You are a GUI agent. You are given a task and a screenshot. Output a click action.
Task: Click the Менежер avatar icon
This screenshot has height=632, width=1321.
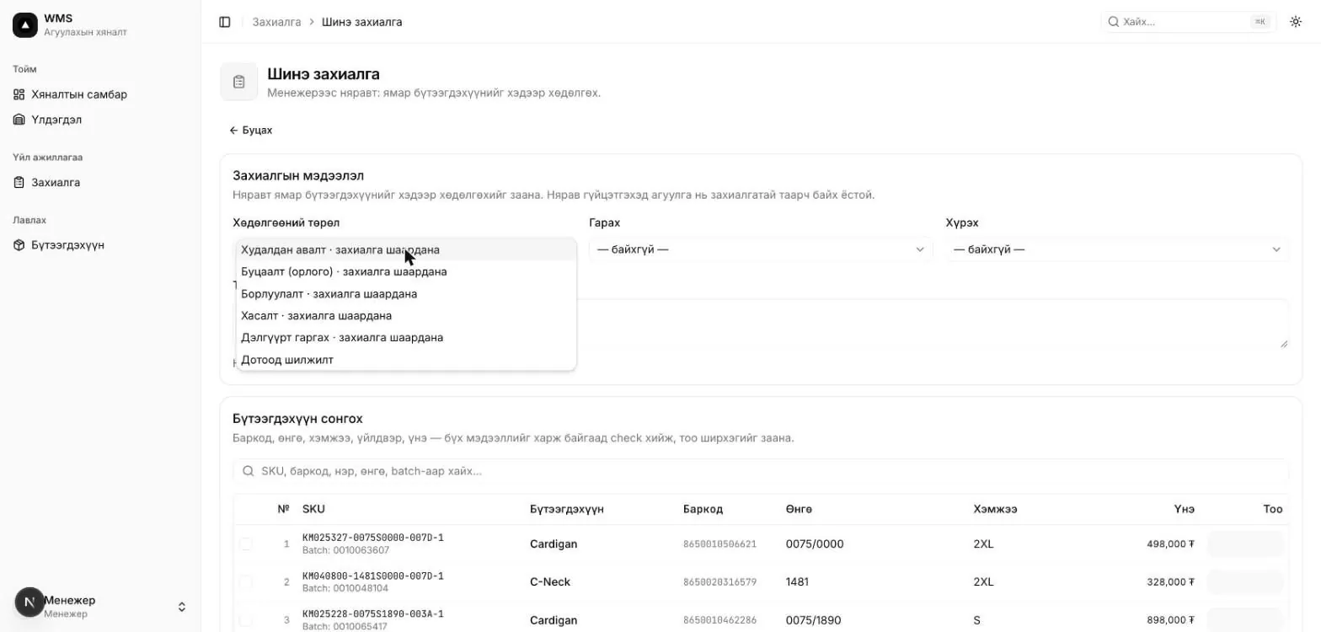coord(29,603)
